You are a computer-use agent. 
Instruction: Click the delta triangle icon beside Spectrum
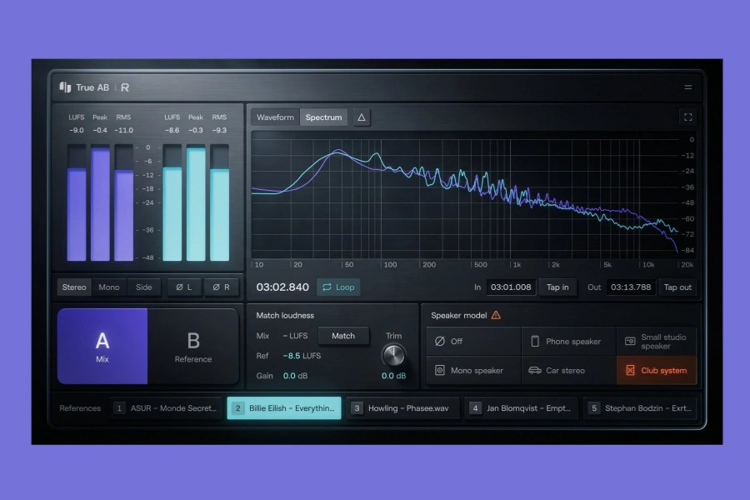tap(362, 117)
